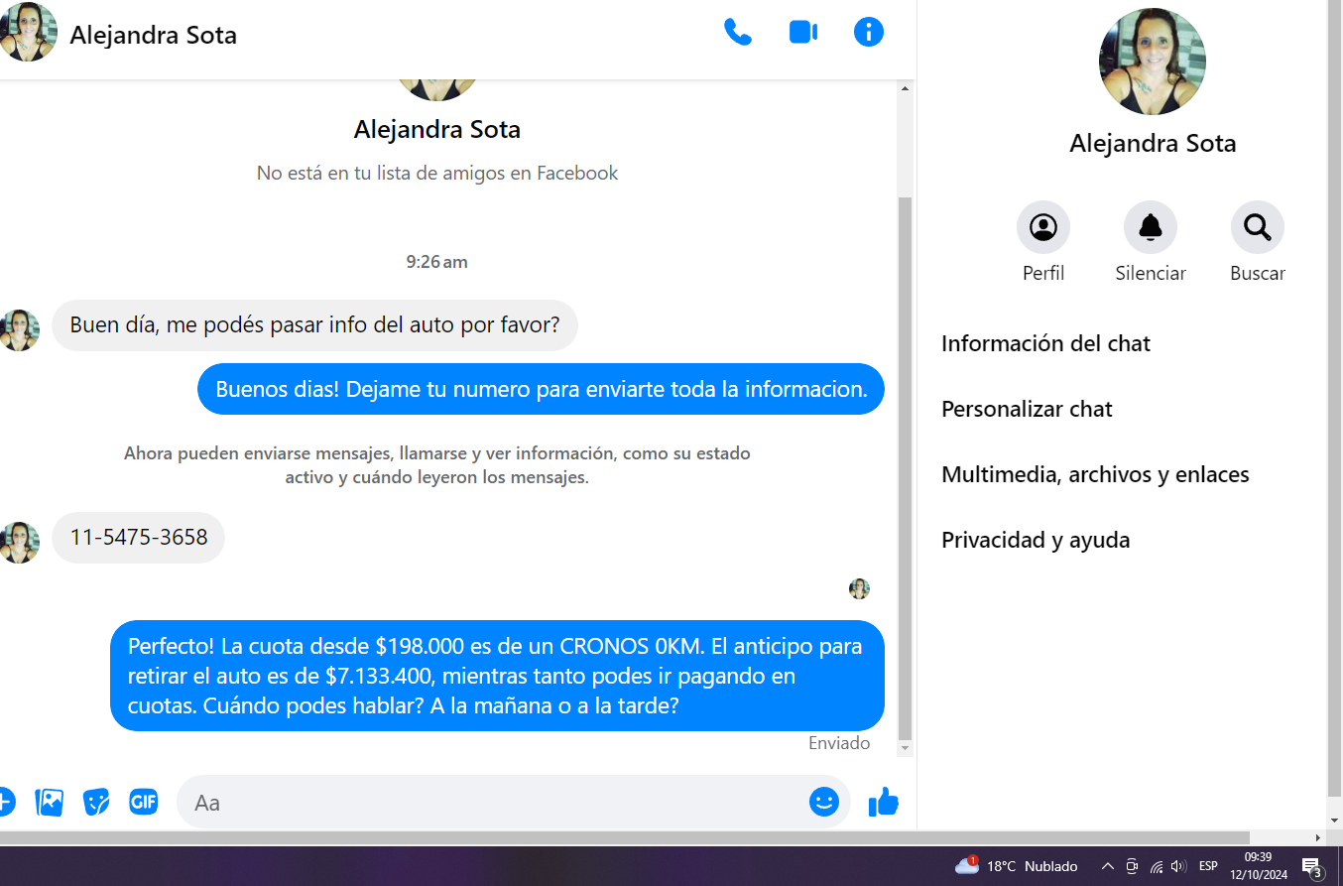This screenshot has width=1343, height=886.
Task: Expand Multimedia, archivos y enlaces section
Action: coord(1095,475)
